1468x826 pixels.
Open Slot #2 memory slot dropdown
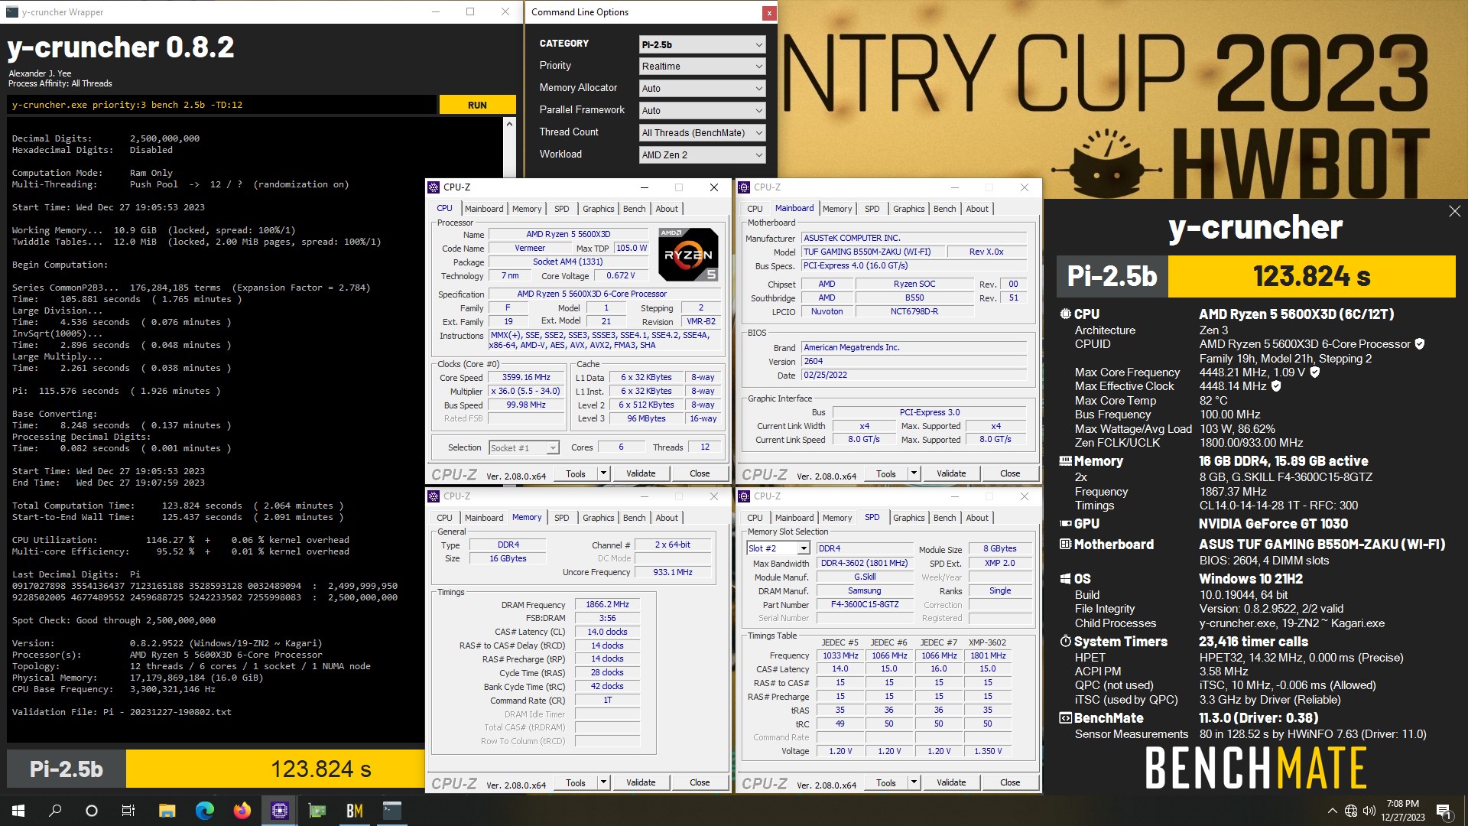pos(778,548)
